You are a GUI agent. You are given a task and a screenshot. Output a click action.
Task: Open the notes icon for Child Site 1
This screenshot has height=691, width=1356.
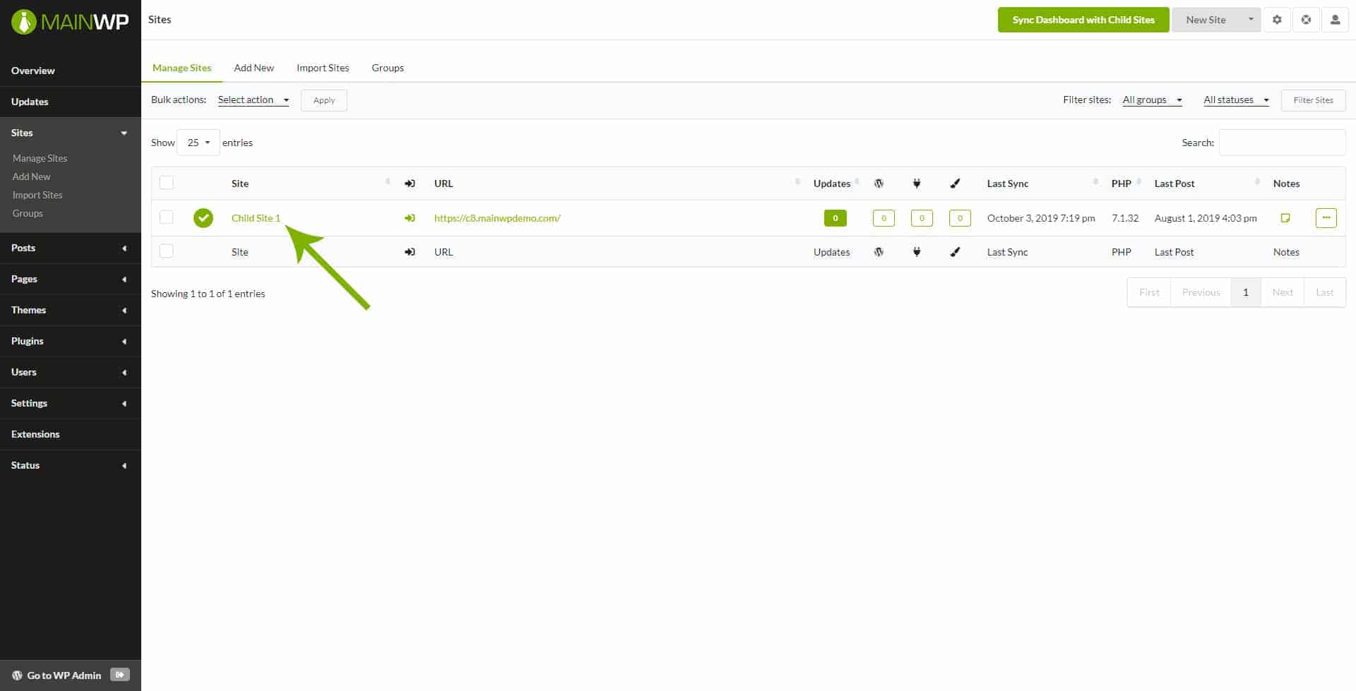1285,218
